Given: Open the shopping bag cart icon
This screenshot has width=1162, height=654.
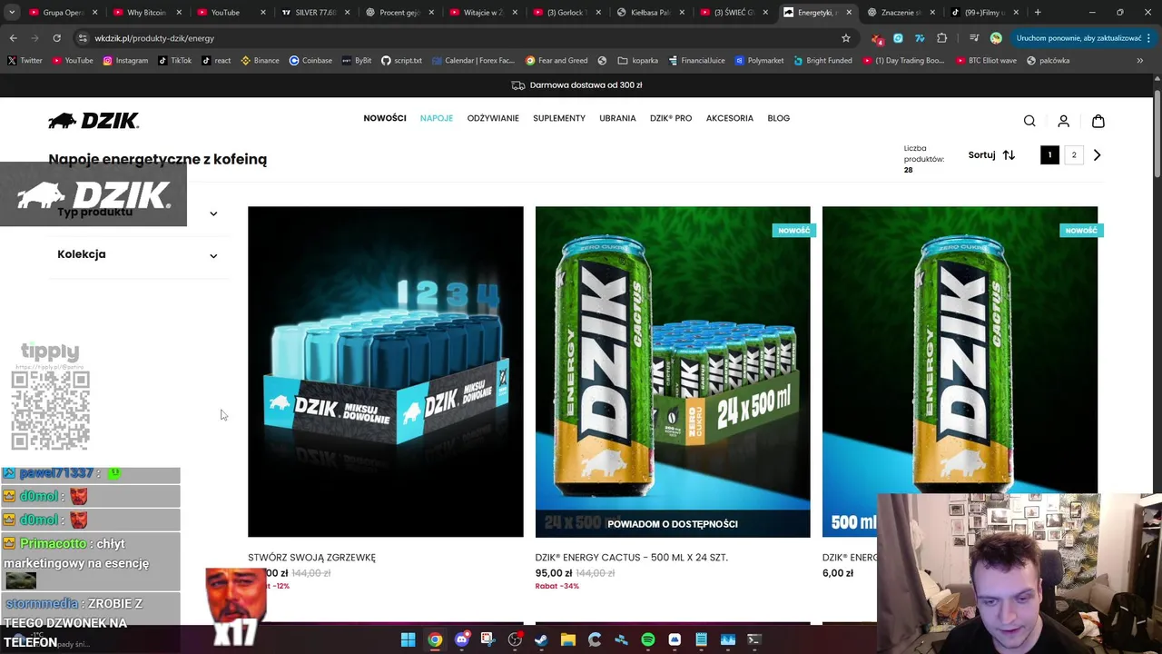Looking at the screenshot, I should (1098, 121).
